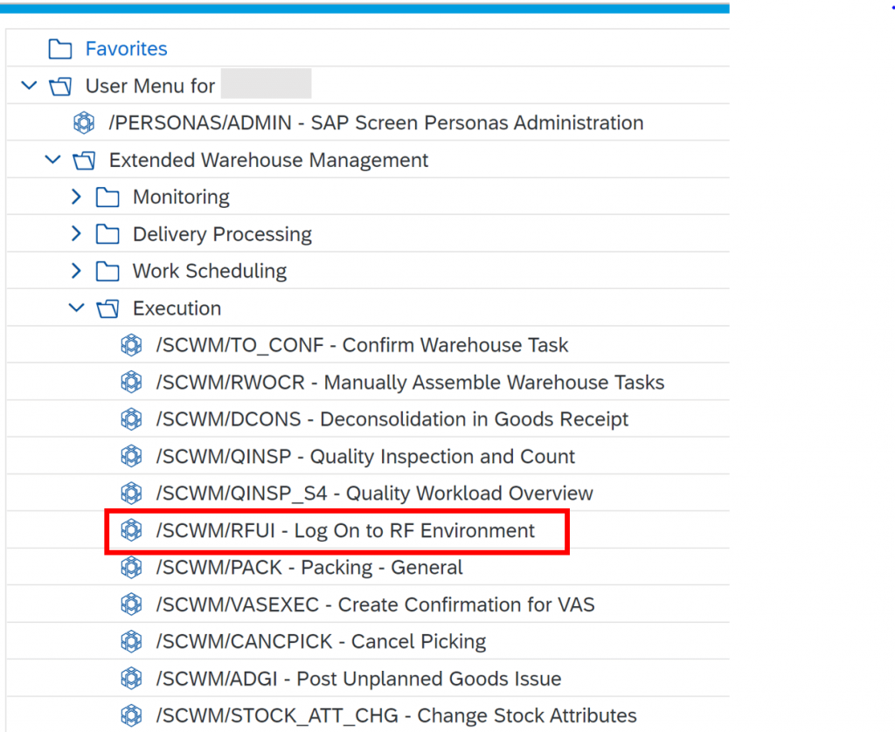This screenshot has width=895, height=732.
Task: Select the Execution tree label
Action: (x=177, y=308)
